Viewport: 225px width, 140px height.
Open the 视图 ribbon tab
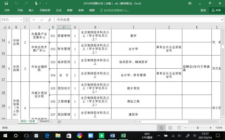[x=92, y=10]
